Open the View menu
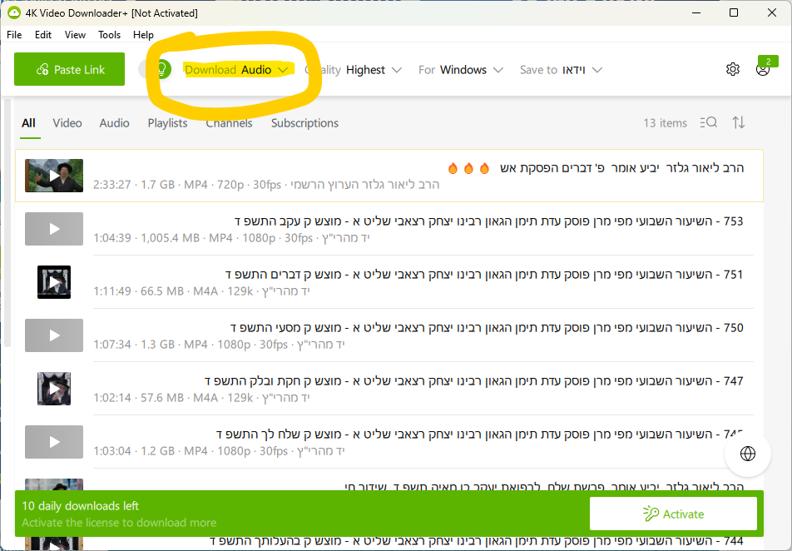792x551 pixels. click(75, 34)
